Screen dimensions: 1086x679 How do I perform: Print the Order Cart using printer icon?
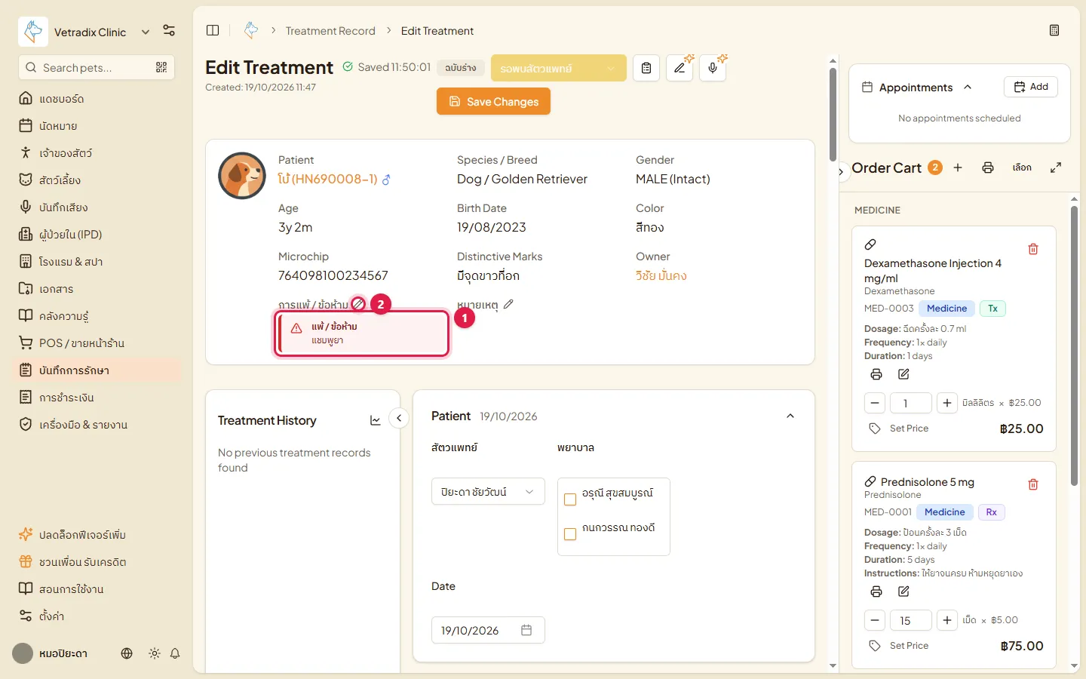pos(988,167)
